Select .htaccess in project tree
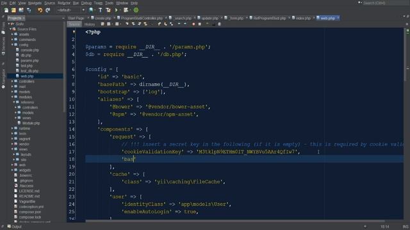This screenshot has height=230, width=410. point(26,186)
